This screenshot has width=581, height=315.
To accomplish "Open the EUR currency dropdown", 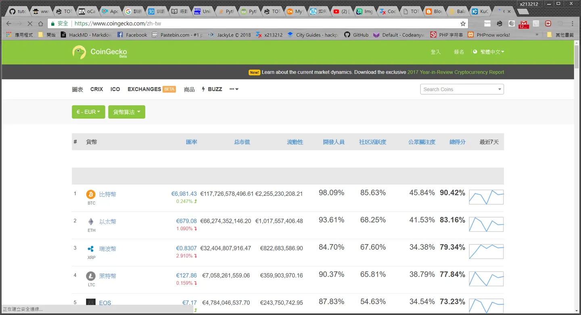I will [x=88, y=112].
